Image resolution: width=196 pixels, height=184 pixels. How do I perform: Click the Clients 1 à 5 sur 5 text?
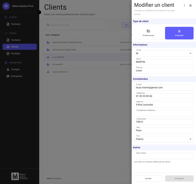pyautogui.click(x=54, y=178)
